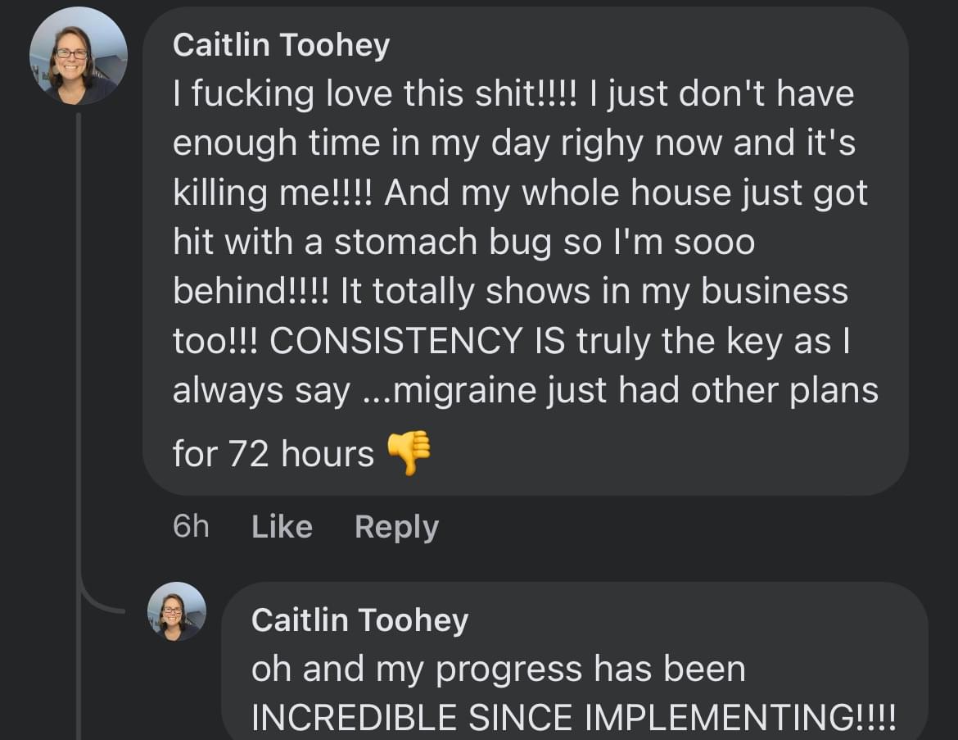Click the "72 hours" text
958x740 pixels.
pos(301,454)
